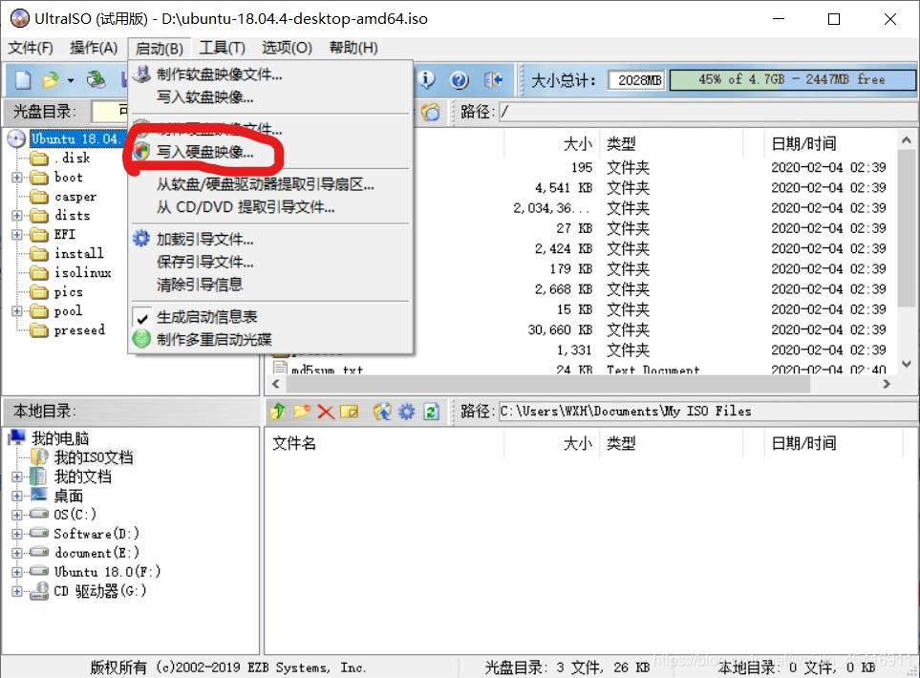920x678 pixels.
Task: Select the casper folder in ISO tree
Action: click(x=75, y=197)
